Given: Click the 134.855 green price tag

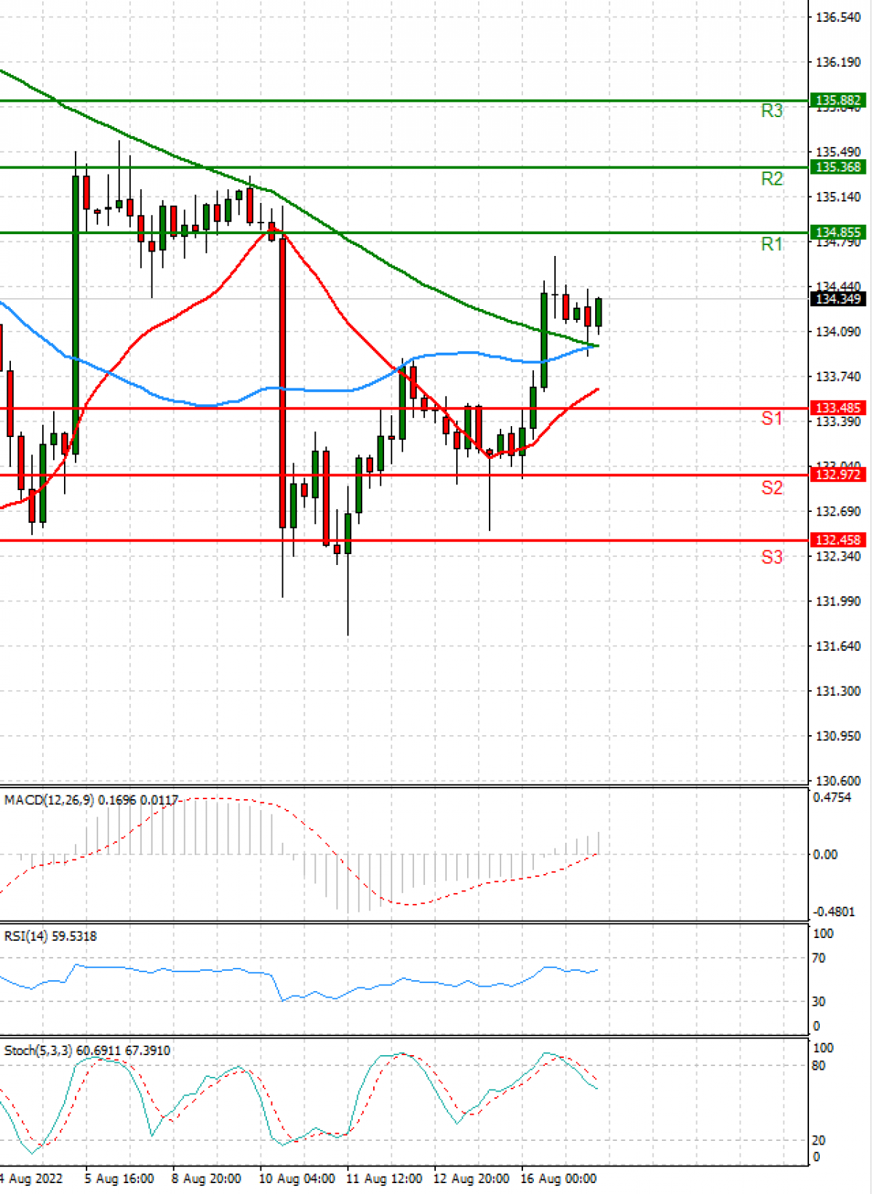Looking at the screenshot, I should (x=838, y=233).
